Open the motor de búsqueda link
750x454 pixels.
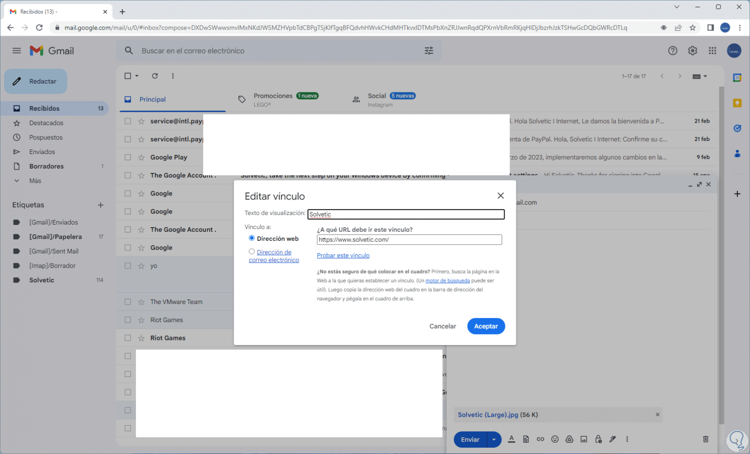coord(447,280)
